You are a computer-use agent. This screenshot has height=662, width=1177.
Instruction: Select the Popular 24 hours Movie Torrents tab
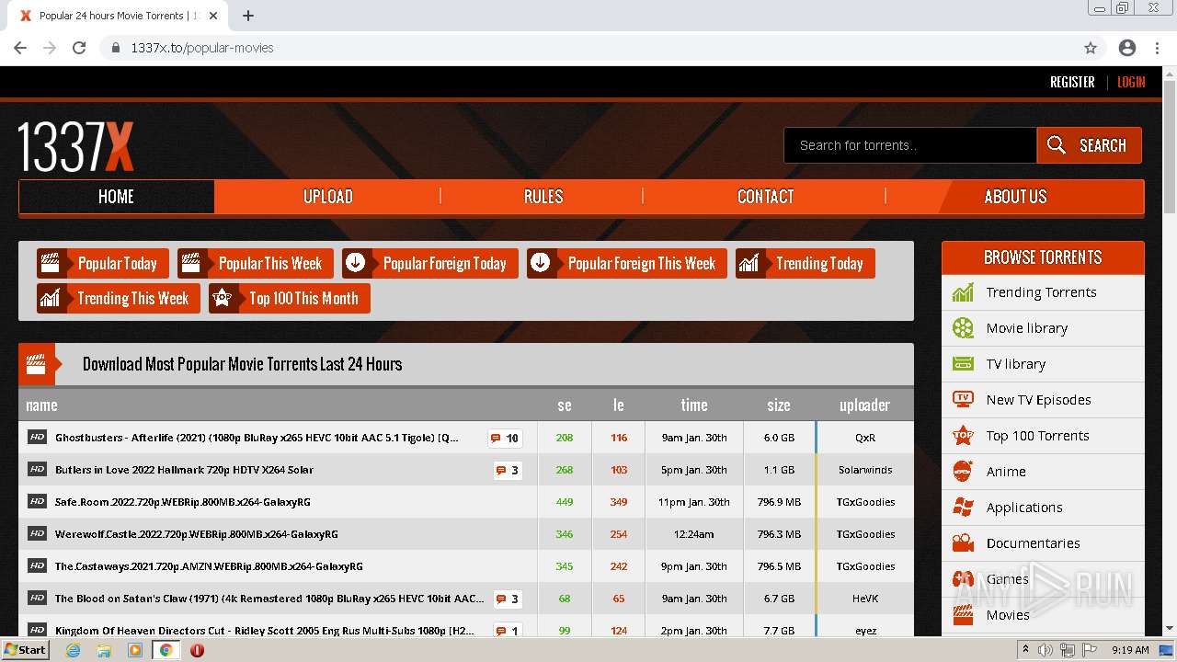click(116, 16)
